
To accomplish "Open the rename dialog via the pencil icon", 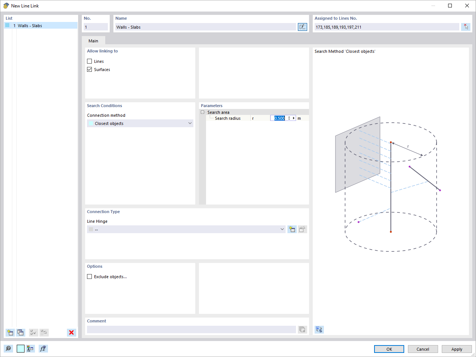I will click(302, 26).
